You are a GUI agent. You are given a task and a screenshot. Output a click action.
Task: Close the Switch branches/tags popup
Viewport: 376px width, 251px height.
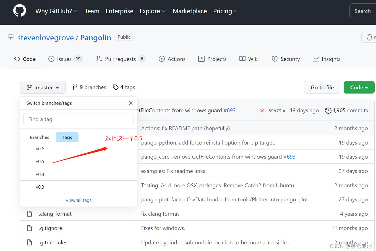pyautogui.click(x=131, y=103)
